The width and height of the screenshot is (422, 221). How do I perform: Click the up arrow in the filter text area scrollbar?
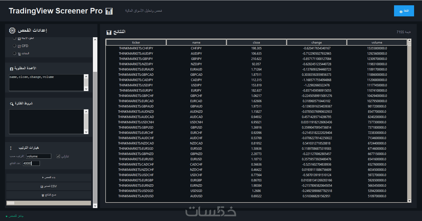(x=86, y=112)
